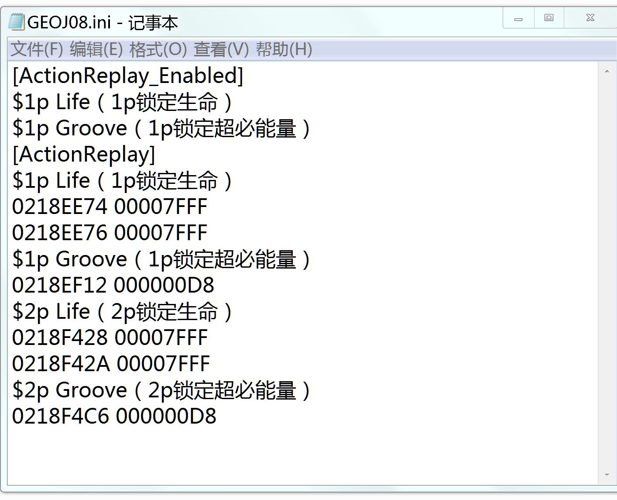The image size is (617, 500).
Task: Close the GEOJ08.ini Notepad window
Action: point(590,18)
